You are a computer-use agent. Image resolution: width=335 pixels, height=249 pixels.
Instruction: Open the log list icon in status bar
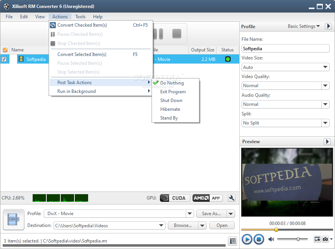coord(233,241)
